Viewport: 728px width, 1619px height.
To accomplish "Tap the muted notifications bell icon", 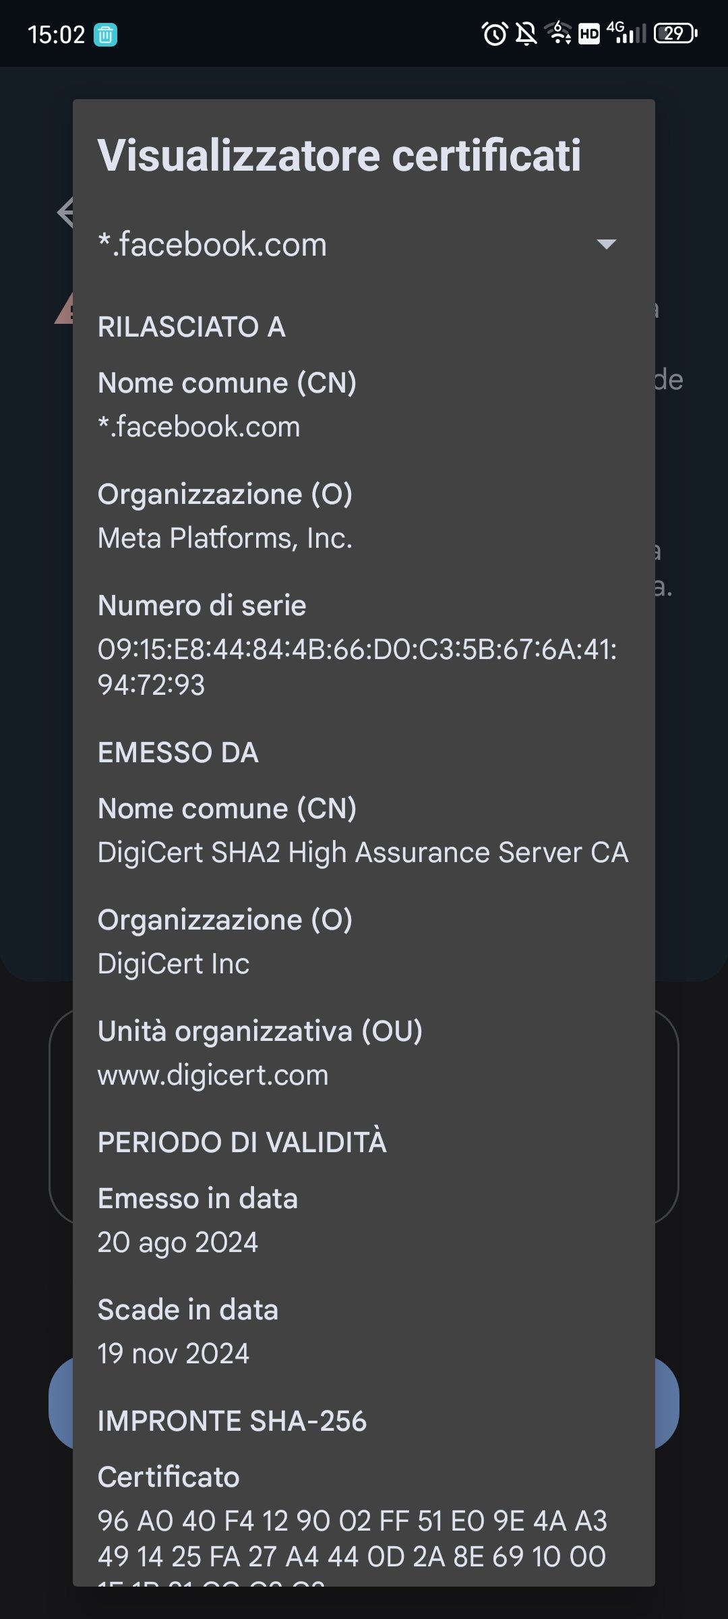I will [526, 33].
